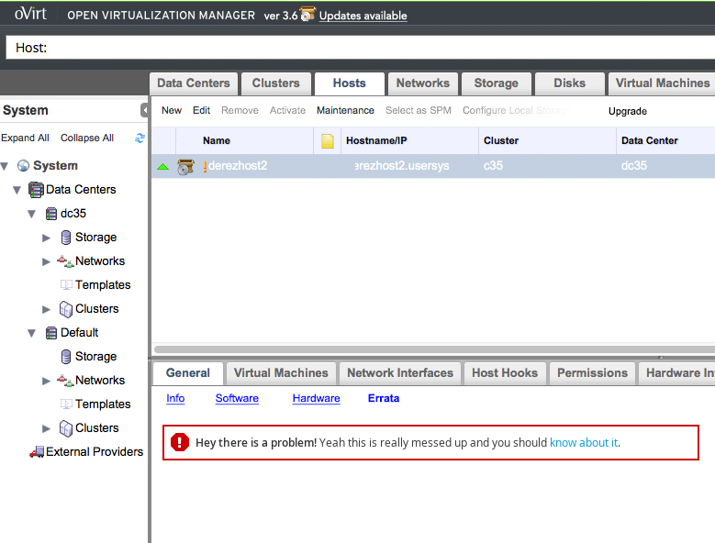The height and width of the screenshot is (543, 715).
Task: Click the host icon next to derezhost2
Action: tap(185, 167)
